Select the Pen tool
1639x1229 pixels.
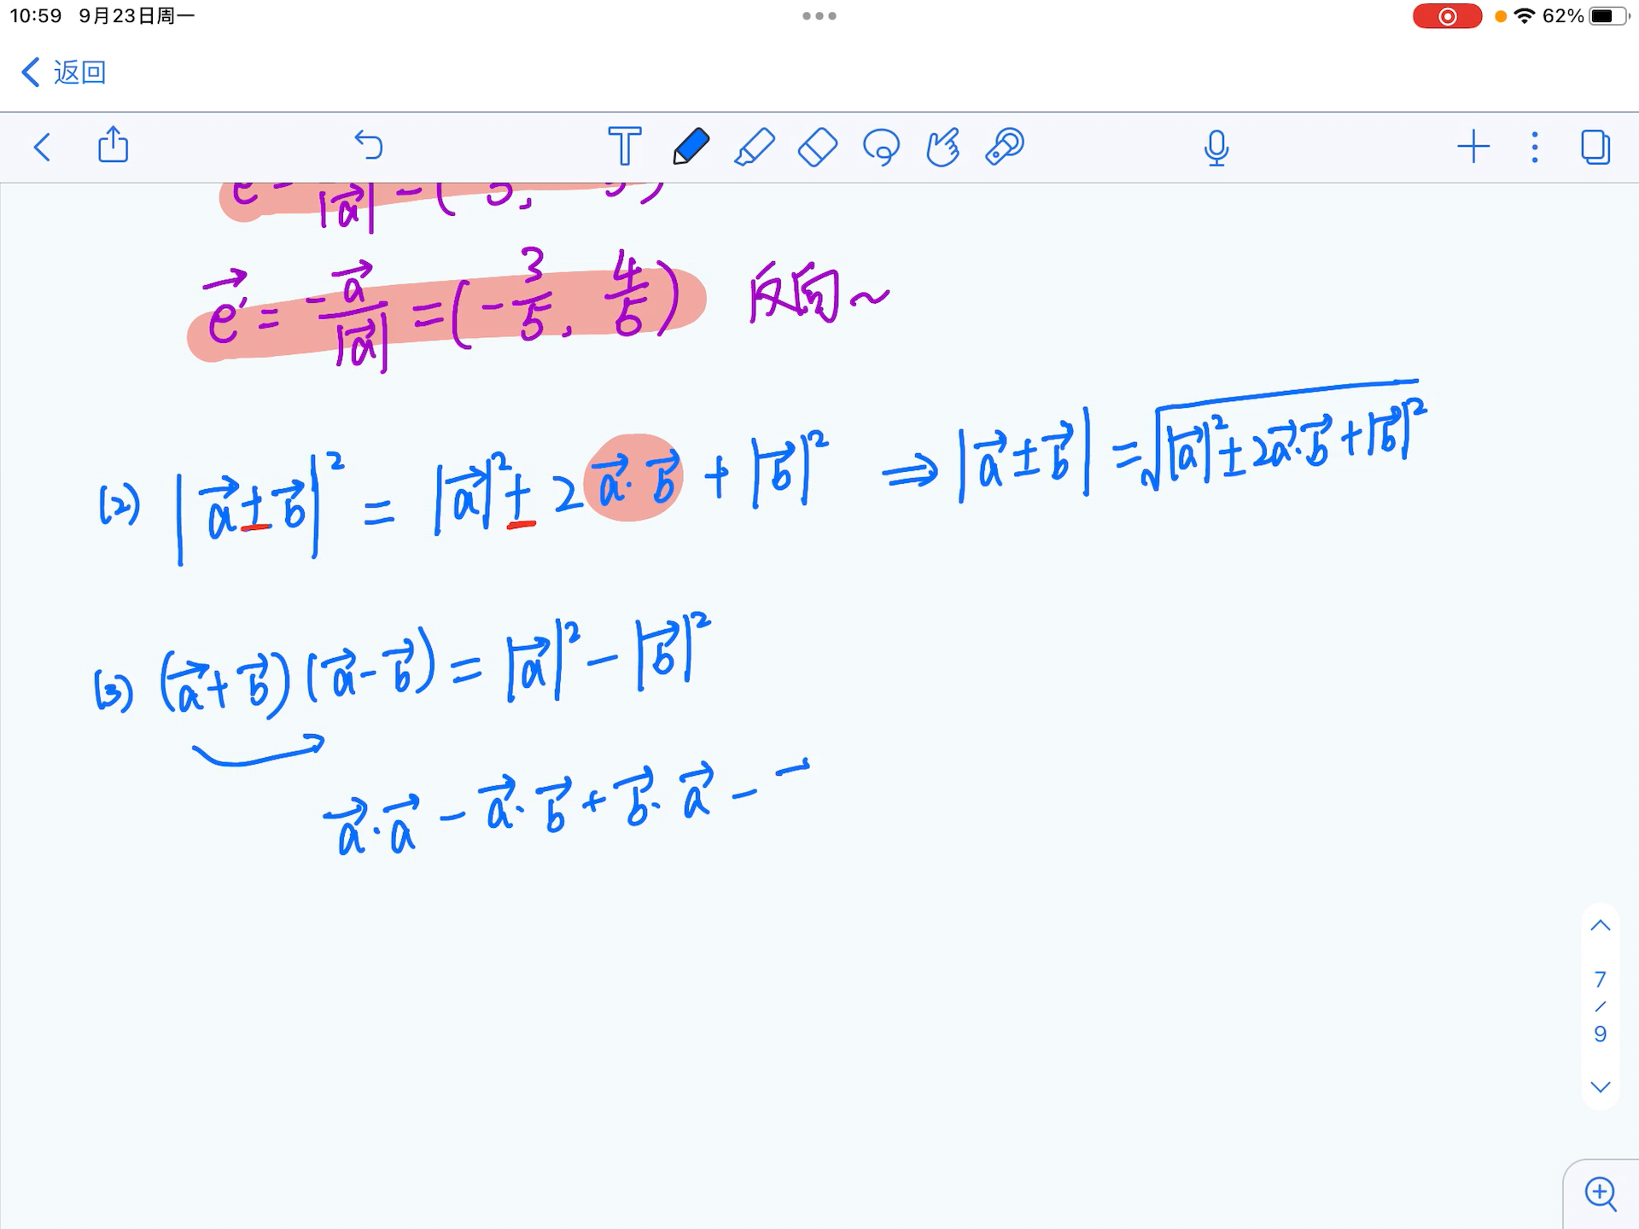click(x=691, y=147)
